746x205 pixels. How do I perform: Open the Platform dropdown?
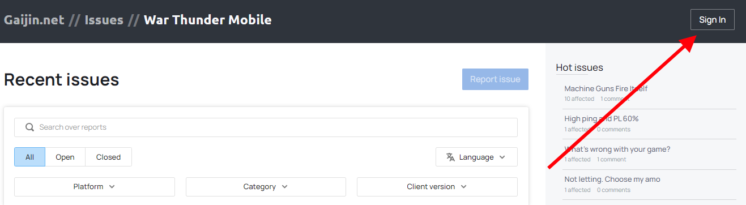95,187
